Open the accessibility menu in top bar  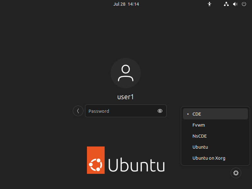(x=209, y=4)
